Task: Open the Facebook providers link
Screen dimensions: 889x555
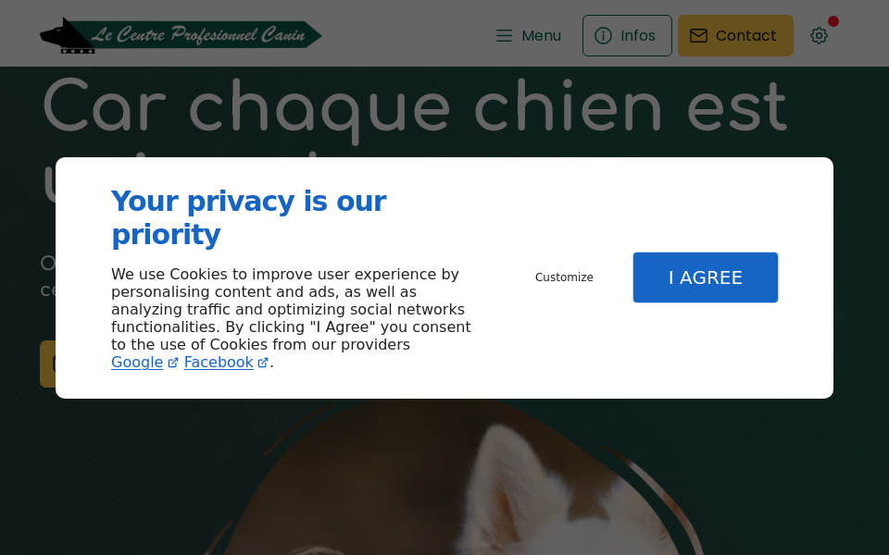Action: pos(219,363)
